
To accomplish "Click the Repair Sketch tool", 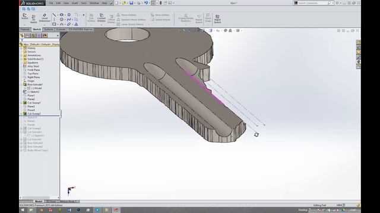I will (x=199, y=19).
